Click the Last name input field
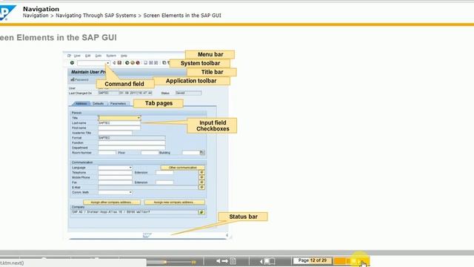Viewport: 474px width, 267px height. click(x=119, y=123)
